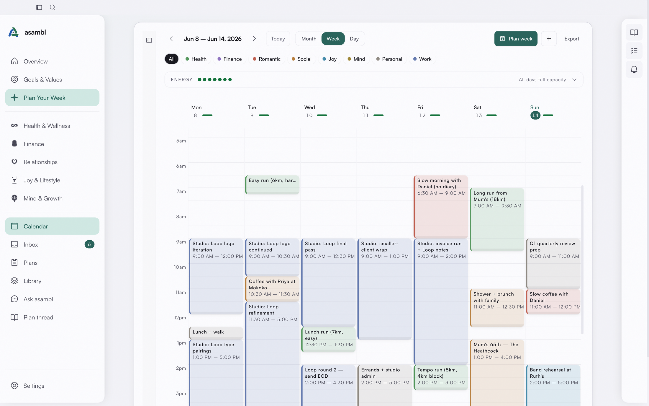
Task: Click the Plan week button
Action: point(516,39)
